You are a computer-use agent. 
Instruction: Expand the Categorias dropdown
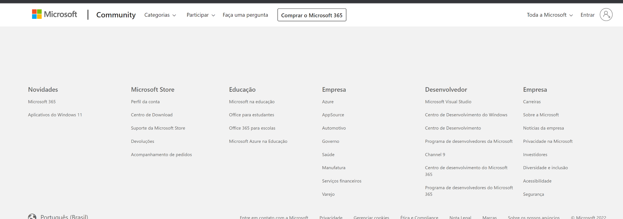click(x=160, y=15)
